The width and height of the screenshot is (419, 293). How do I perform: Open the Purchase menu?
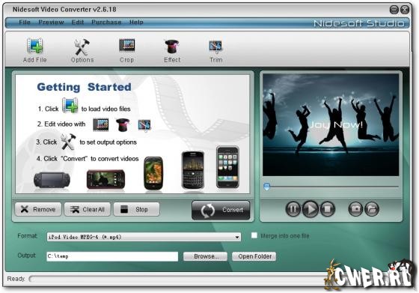tap(106, 22)
